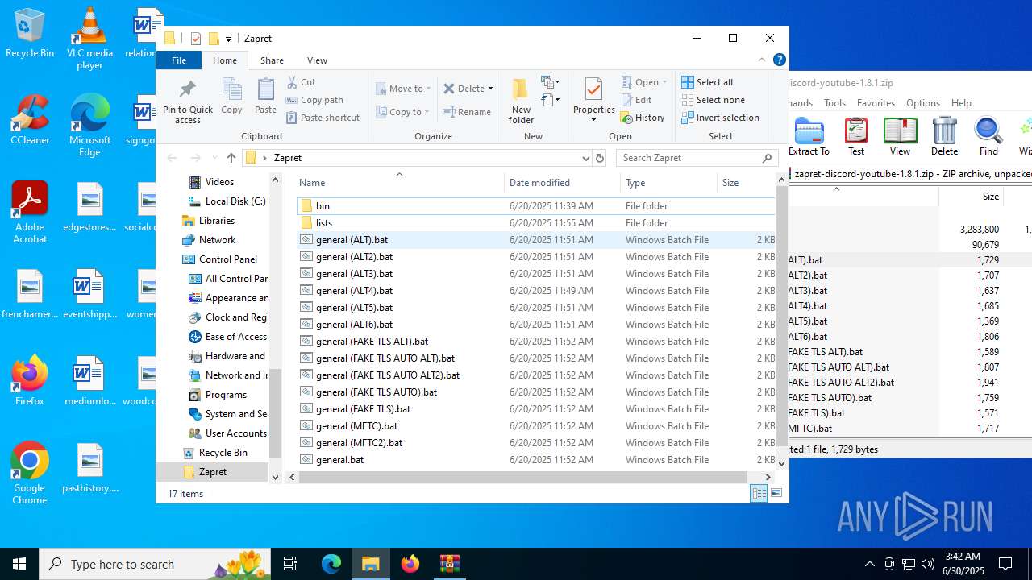Open Tools menu in WinRAR
Image resolution: width=1032 pixels, height=580 pixels.
tap(834, 103)
